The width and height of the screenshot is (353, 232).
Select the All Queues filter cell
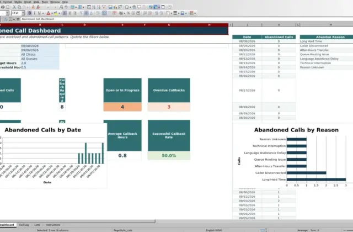point(40,59)
